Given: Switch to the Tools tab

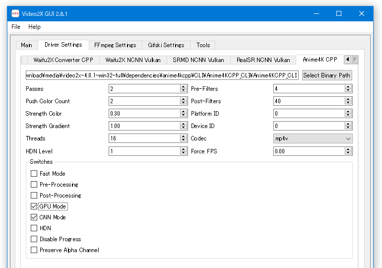Looking at the screenshot, I should click(203, 45).
